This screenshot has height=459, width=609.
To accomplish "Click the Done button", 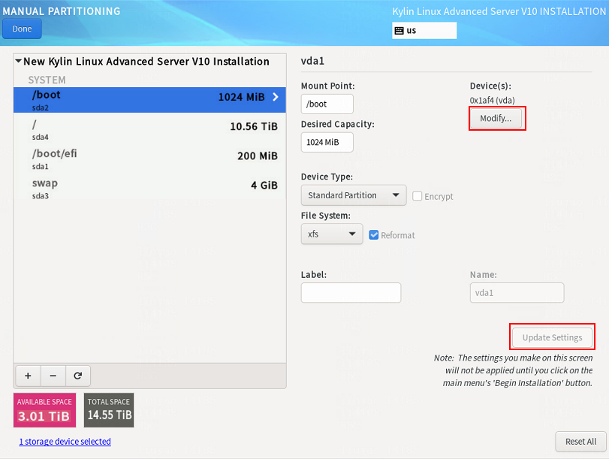I will pyautogui.click(x=22, y=29).
